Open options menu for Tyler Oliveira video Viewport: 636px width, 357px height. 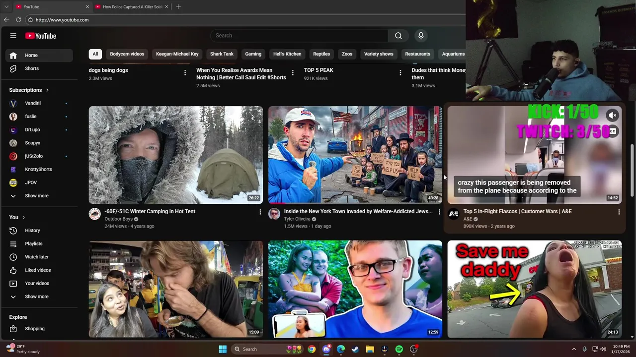click(x=439, y=212)
